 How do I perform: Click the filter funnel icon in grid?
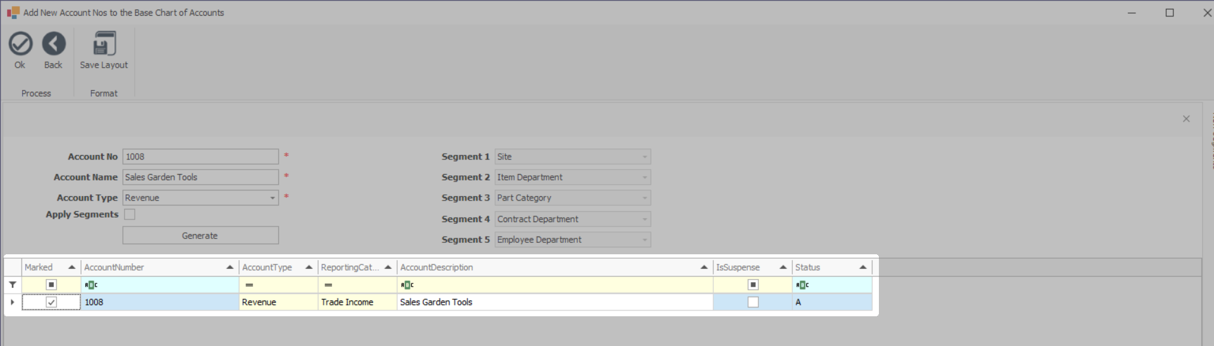coord(13,285)
